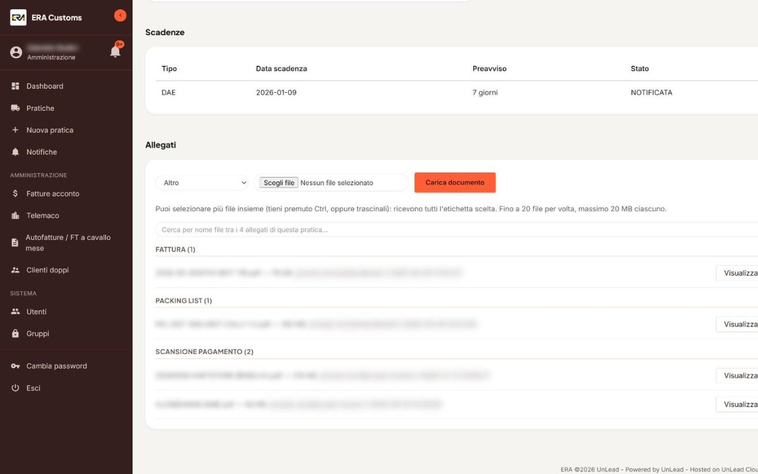This screenshot has width=758, height=474.
Task: Focus the attachment search field
Action: point(457,229)
